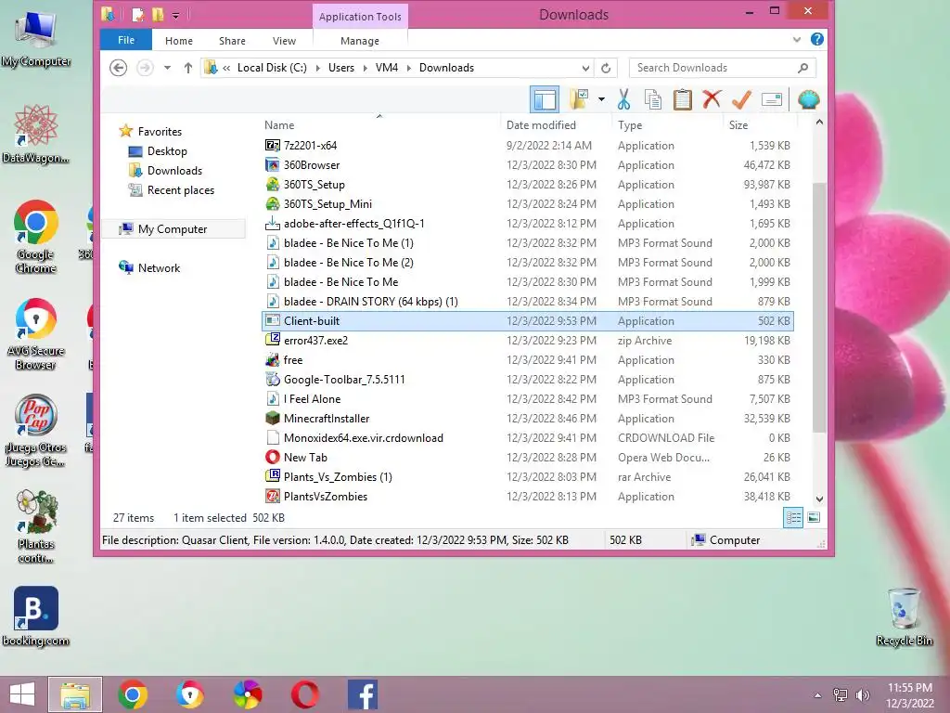Image resolution: width=950 pixels, height=713 pixels.
Task: Open the Share ribbon tab
Action: pos(232,41)
